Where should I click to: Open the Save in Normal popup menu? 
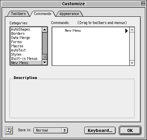click(51, 130)
